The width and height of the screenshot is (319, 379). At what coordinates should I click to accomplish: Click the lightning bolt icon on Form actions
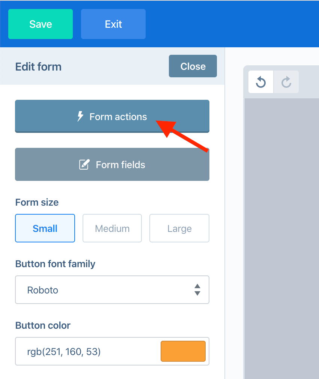tap(80, 116)
